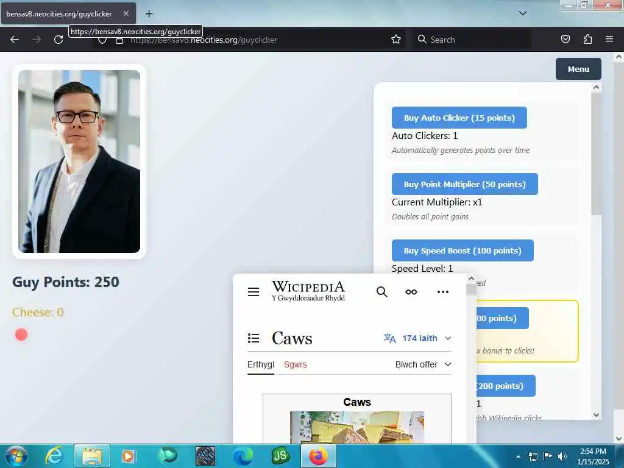Expand the Blwch offer dropdown
The width and height of the screenshot is (624, 468).
[x=423, y=364]
